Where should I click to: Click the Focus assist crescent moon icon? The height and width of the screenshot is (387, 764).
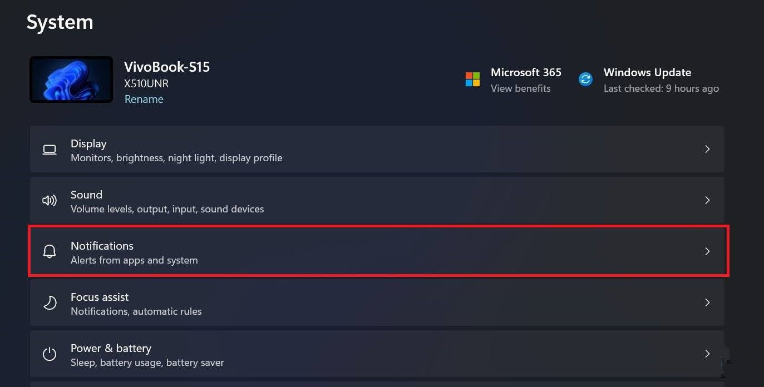tap(49, 302)
